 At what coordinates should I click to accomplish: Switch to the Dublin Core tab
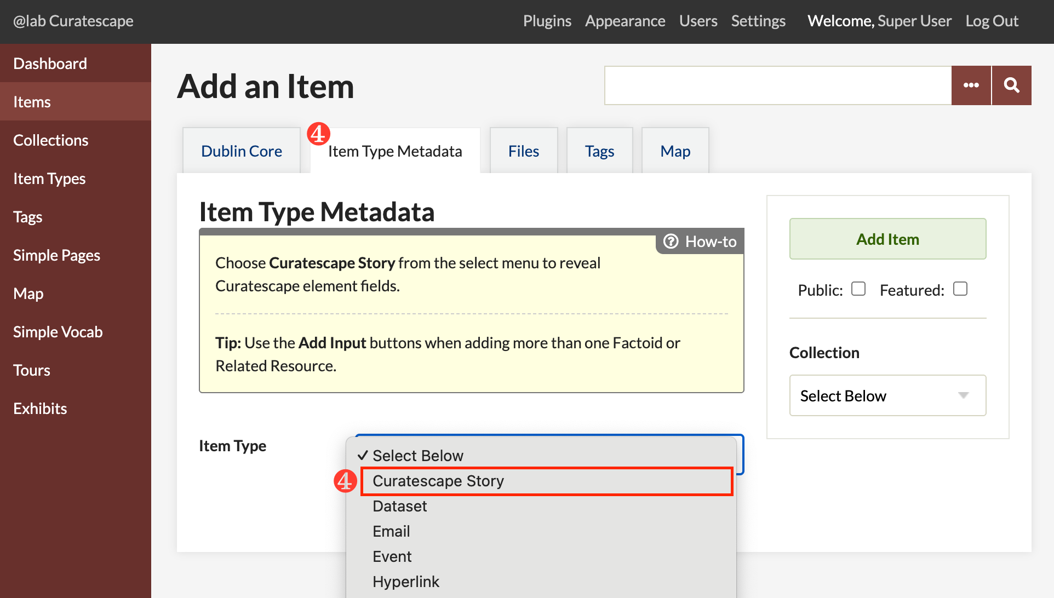pos(242,151)
